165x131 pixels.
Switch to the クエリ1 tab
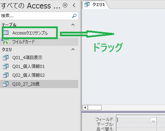click(96, 5)
